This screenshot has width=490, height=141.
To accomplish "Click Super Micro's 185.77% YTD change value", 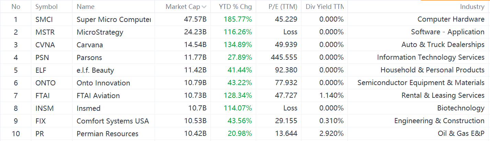I will 238,20.
